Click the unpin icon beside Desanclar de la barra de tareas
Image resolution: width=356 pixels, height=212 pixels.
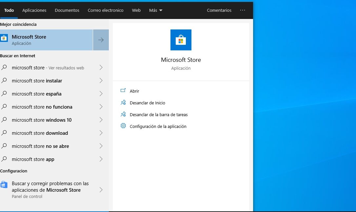[x=123, y=115]
